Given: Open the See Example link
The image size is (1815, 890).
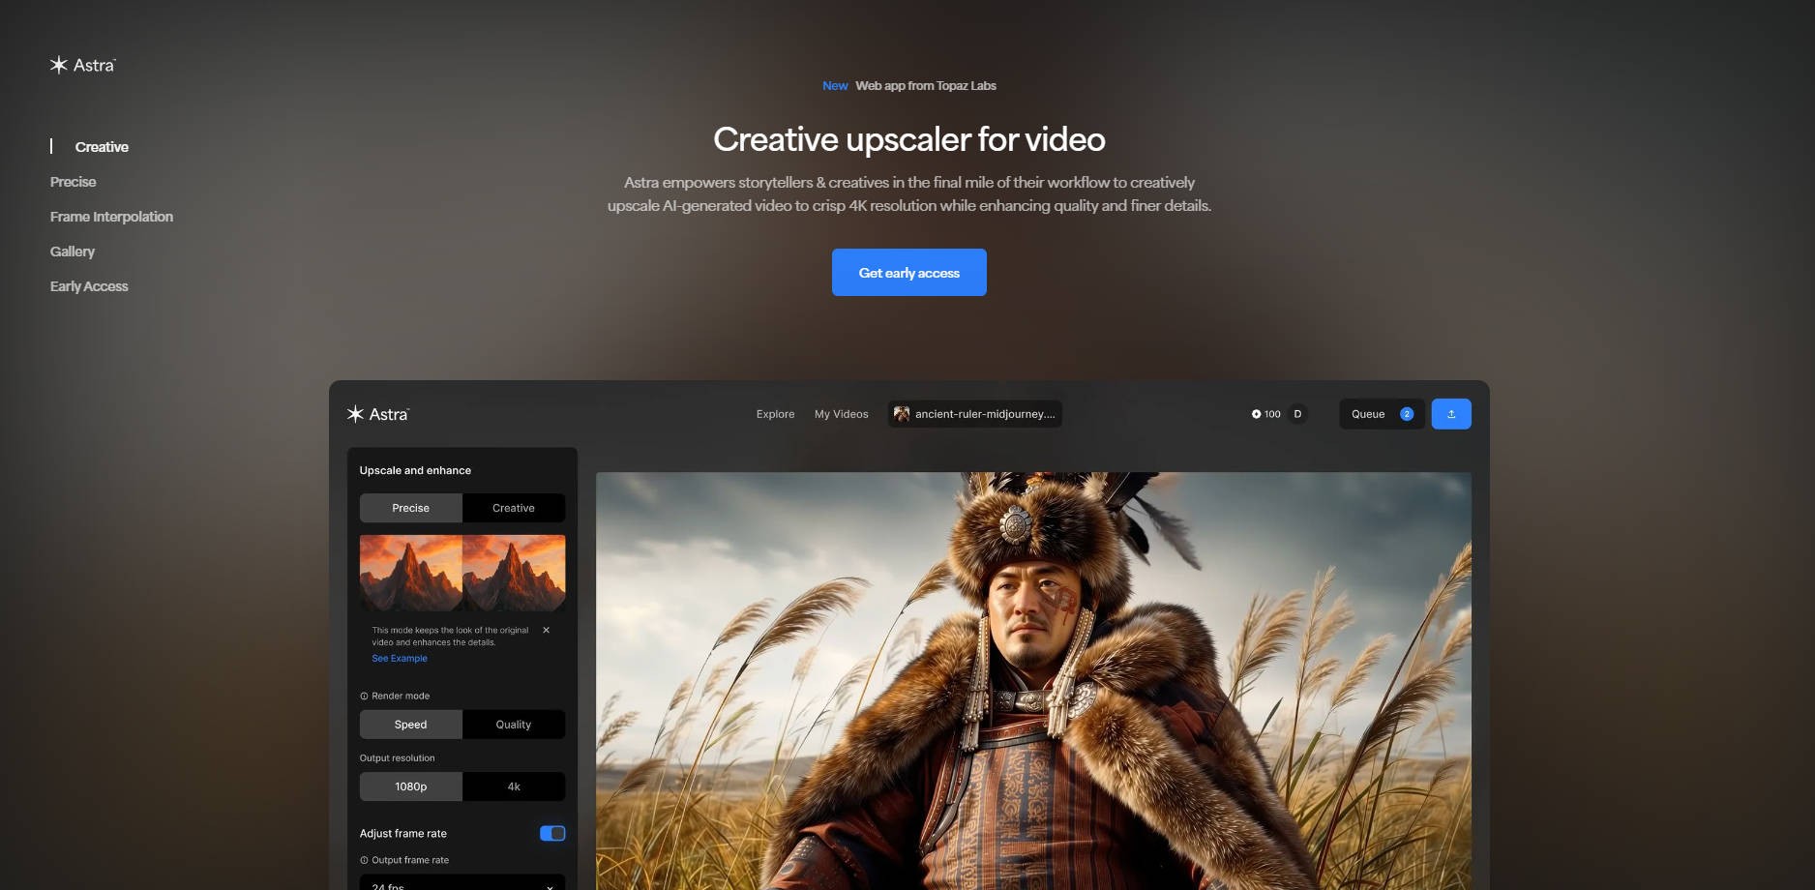Looking at the screenshot, I should coord(399,659).
